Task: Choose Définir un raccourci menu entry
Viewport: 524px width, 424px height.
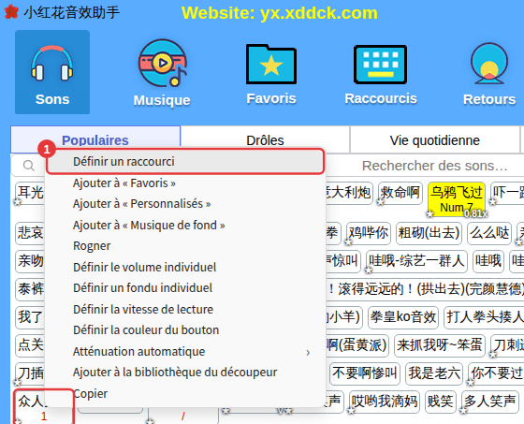Action: click(x=185, y=162)
